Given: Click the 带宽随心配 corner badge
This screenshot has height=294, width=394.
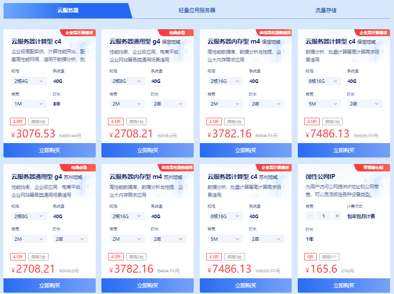Looking at the screenshot, I should pos(373,168).
